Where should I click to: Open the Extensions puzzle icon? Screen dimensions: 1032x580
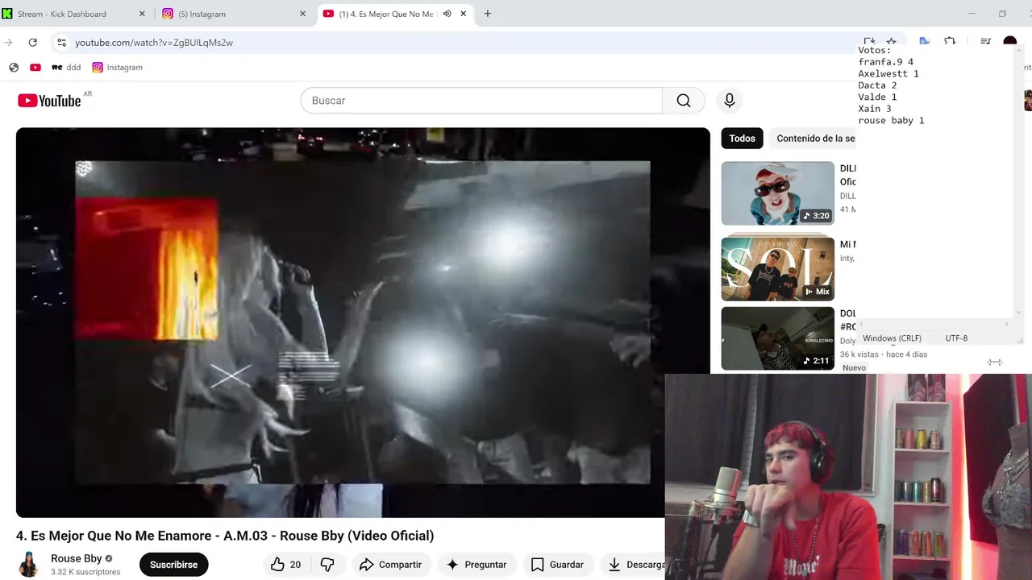coord(950,42)
